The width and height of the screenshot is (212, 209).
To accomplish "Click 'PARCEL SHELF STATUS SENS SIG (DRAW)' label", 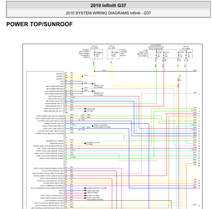I will coord(48,173).
